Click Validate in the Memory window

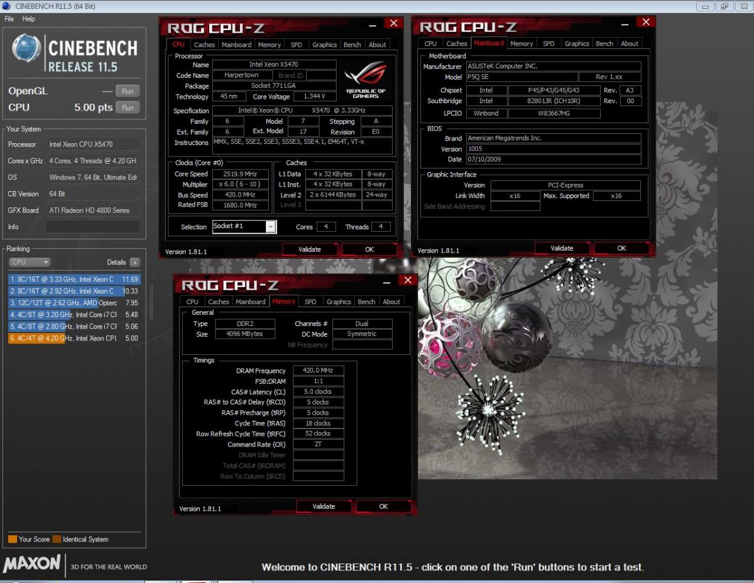(x=324, y=506)
